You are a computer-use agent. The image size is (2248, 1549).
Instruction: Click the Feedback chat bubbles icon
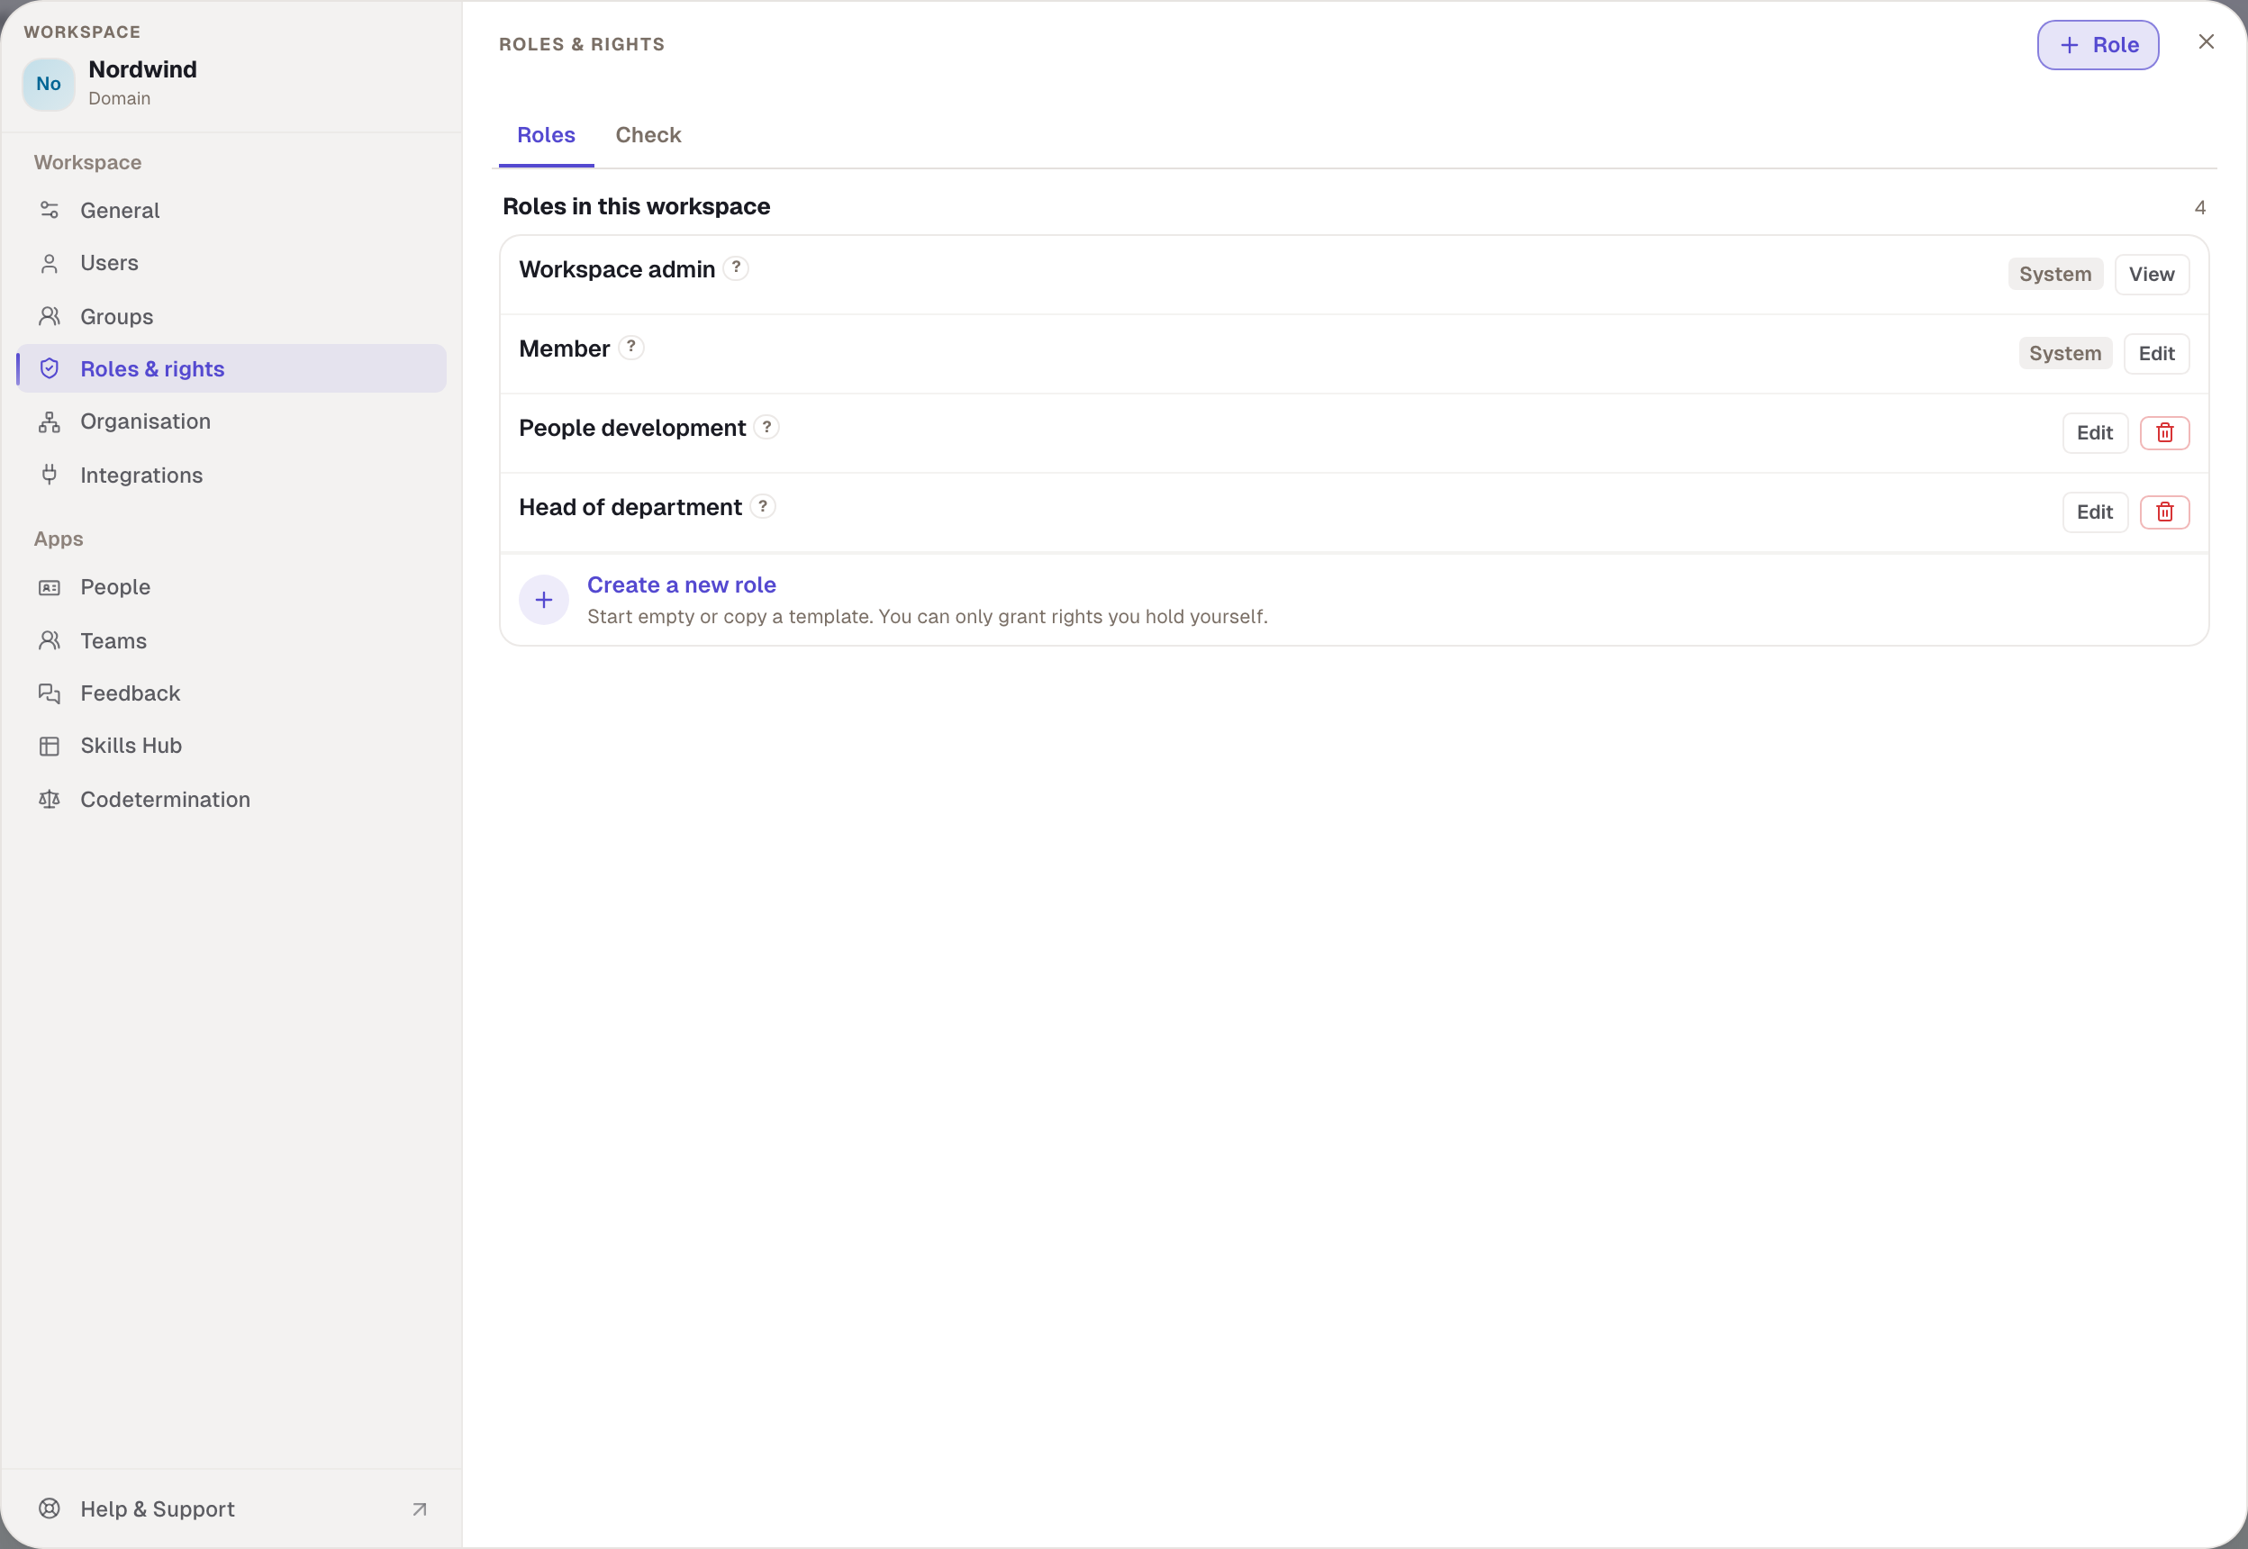[x=50, y=693]
